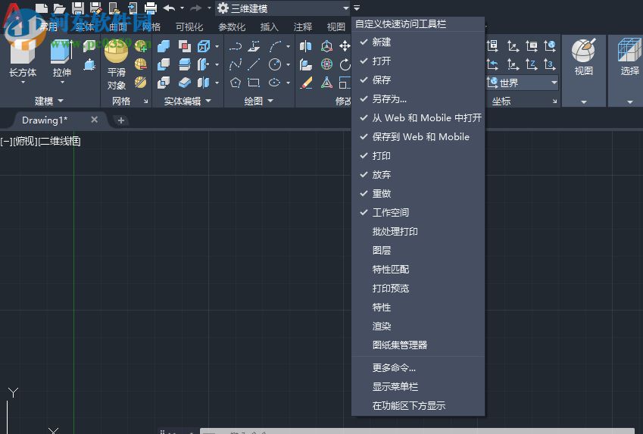The width and height of the screenshot is (643, 434).
Task: Uncheck 重做 in the quick access menu
Action: point(418,193)
